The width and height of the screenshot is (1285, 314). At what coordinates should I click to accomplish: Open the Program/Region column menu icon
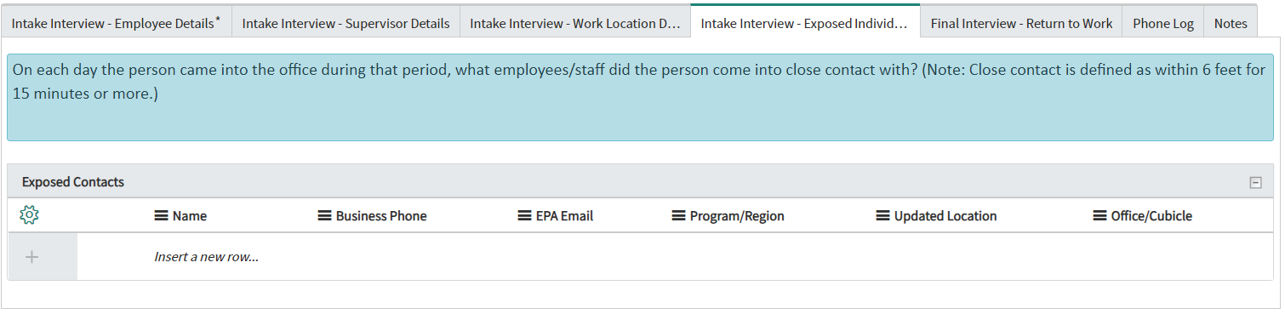point(678,216)
